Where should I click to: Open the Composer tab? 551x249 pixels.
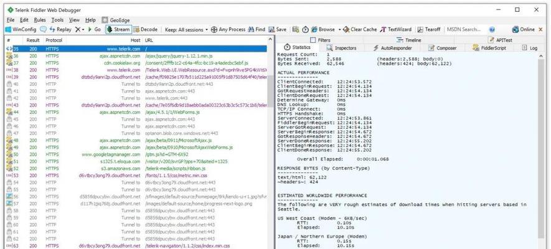click(x=443, y=48)
